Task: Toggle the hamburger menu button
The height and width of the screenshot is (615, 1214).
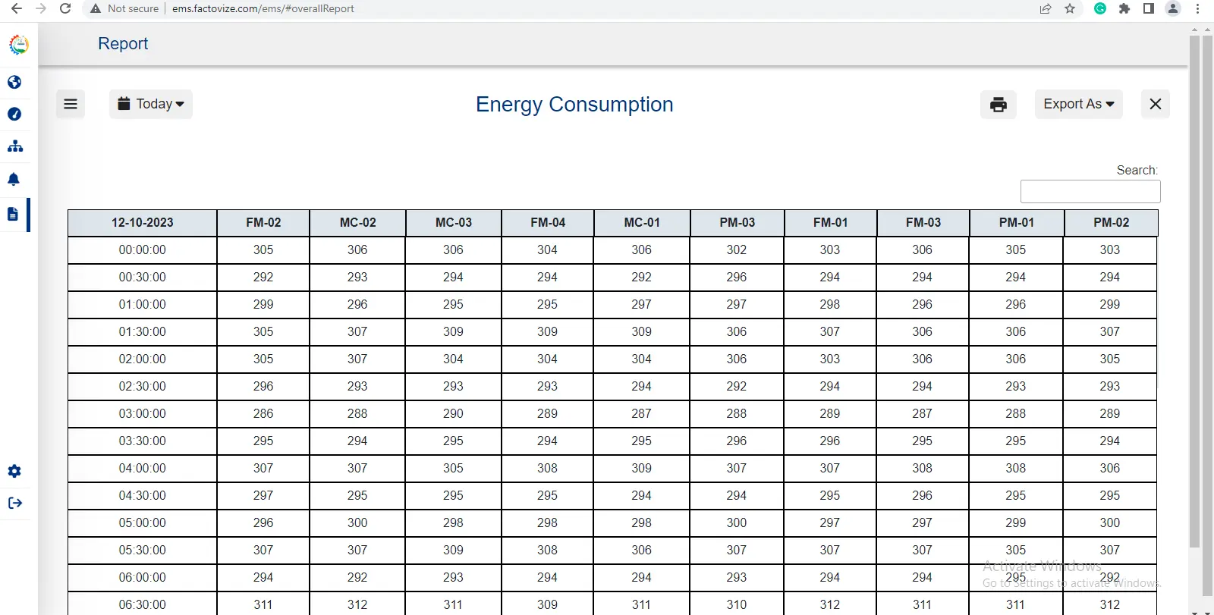Action: point(71,104)
